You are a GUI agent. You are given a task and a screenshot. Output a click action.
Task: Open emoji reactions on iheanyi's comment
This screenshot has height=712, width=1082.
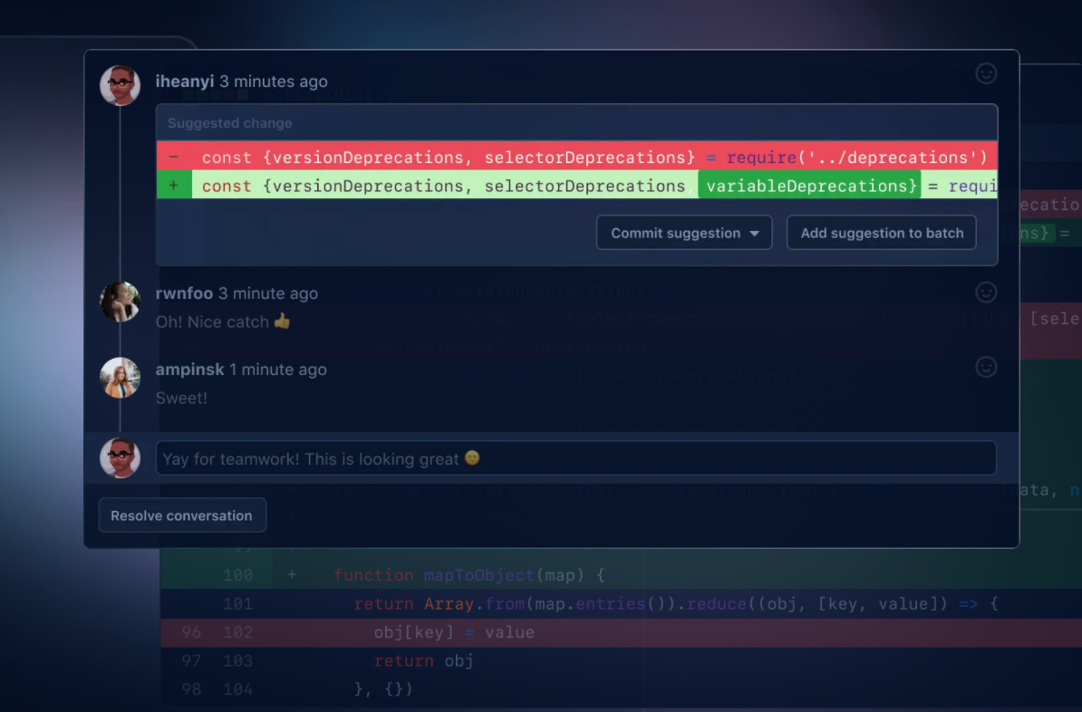tap(986, 73)
